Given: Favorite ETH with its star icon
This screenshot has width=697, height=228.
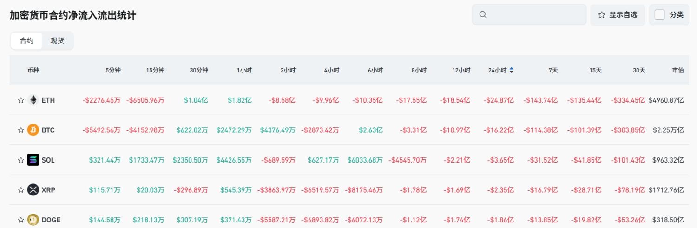Looking at the screenshot, I should tap(21, 100).
